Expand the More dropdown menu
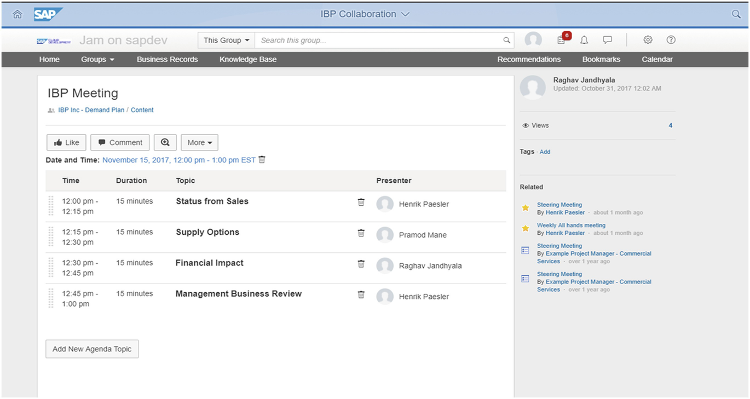This screenshot has height=399, width=750. click(x=199, y=142)
